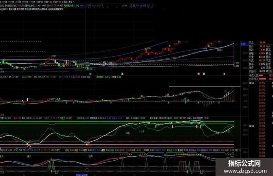Switch to the 5分钟 period tab
The image size is (273, 176).
click(x=5, y=2)
